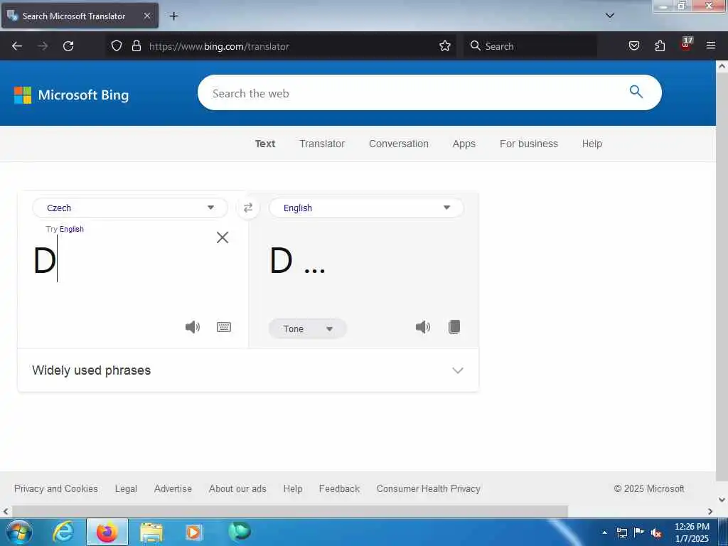Show hidden tray icons arrow

pos(604,532)
